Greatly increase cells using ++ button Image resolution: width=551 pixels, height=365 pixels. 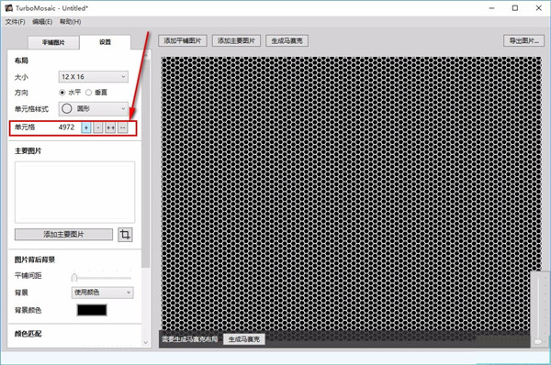[110, 127]
